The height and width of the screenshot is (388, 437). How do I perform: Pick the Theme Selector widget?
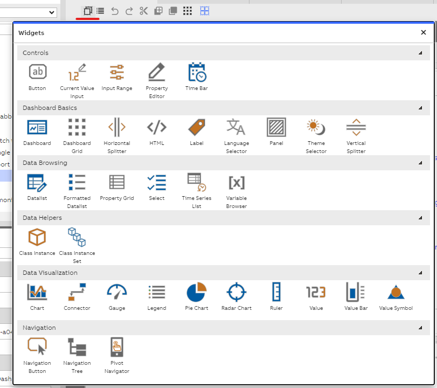pos(316,130)
